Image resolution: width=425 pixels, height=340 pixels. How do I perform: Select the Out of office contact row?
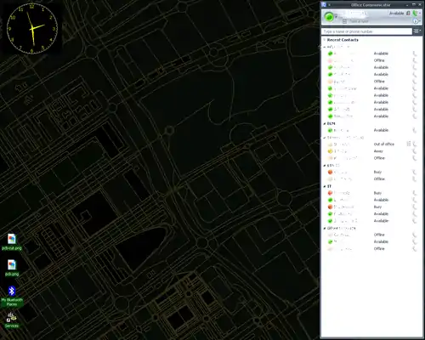(371, 144)
